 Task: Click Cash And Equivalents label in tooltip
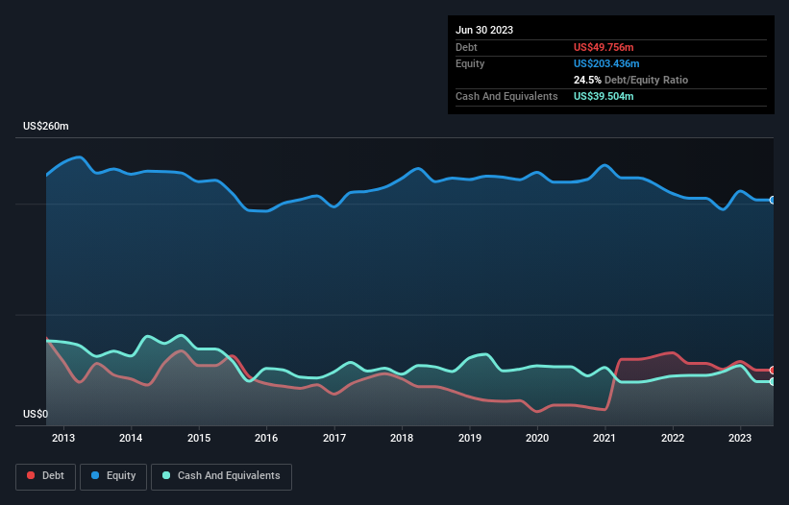(x=506, y=96)
